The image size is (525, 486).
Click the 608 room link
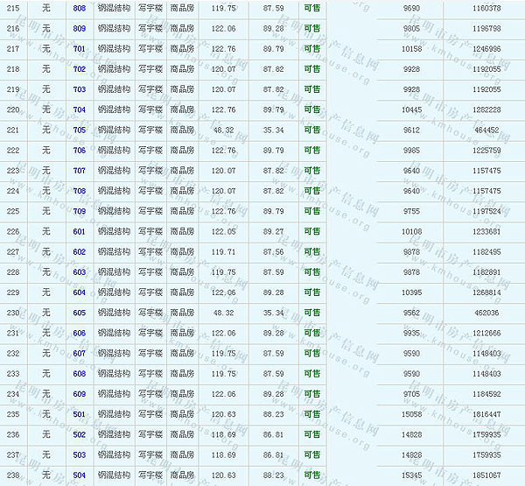(x=80, y=374)
